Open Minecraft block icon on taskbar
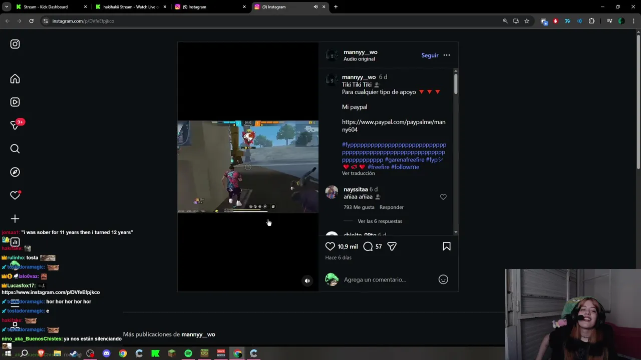The image size is (641, 360). (x=172, y=353)
